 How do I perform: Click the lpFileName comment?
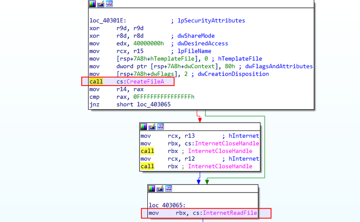click(x=194, y=51)
